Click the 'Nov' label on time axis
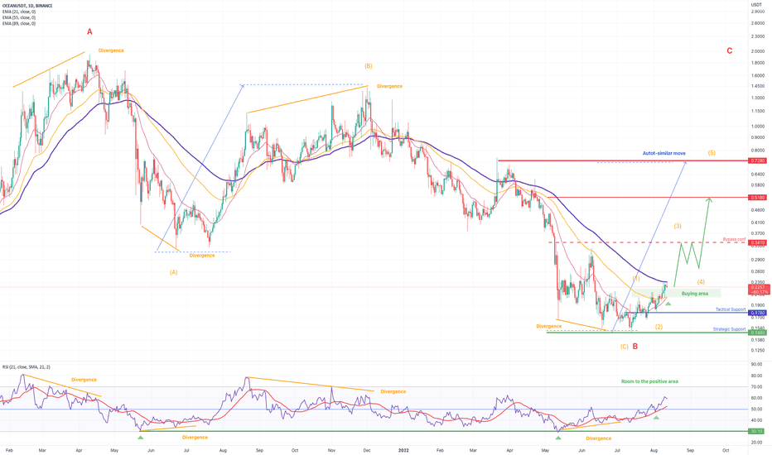The height and width of the screenshot is (455, 772). pos(331,450)
